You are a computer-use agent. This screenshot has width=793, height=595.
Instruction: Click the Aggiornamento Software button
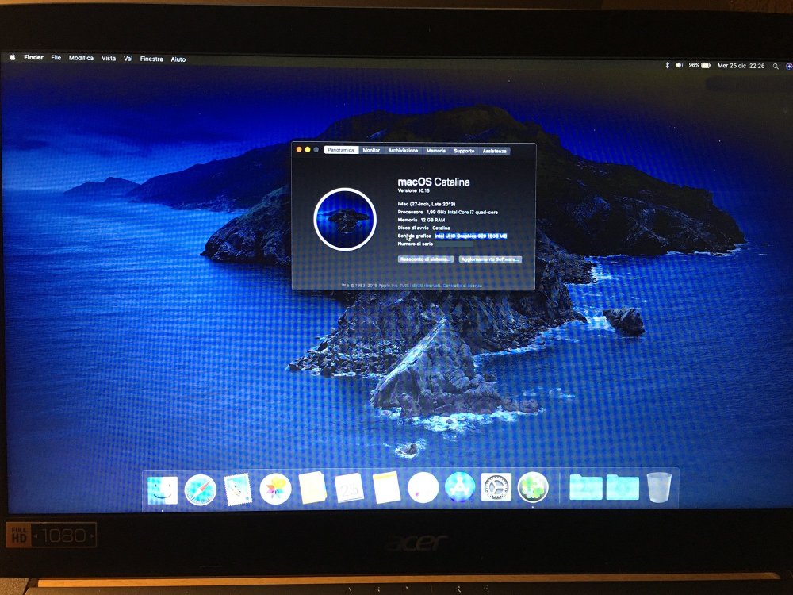point(490,259)
